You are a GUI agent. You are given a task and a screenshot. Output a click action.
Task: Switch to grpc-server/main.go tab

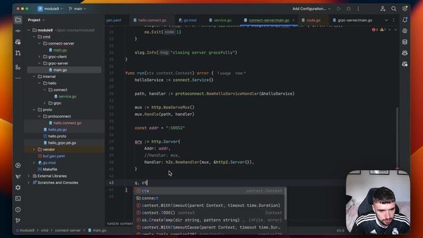tap(352, 20)
